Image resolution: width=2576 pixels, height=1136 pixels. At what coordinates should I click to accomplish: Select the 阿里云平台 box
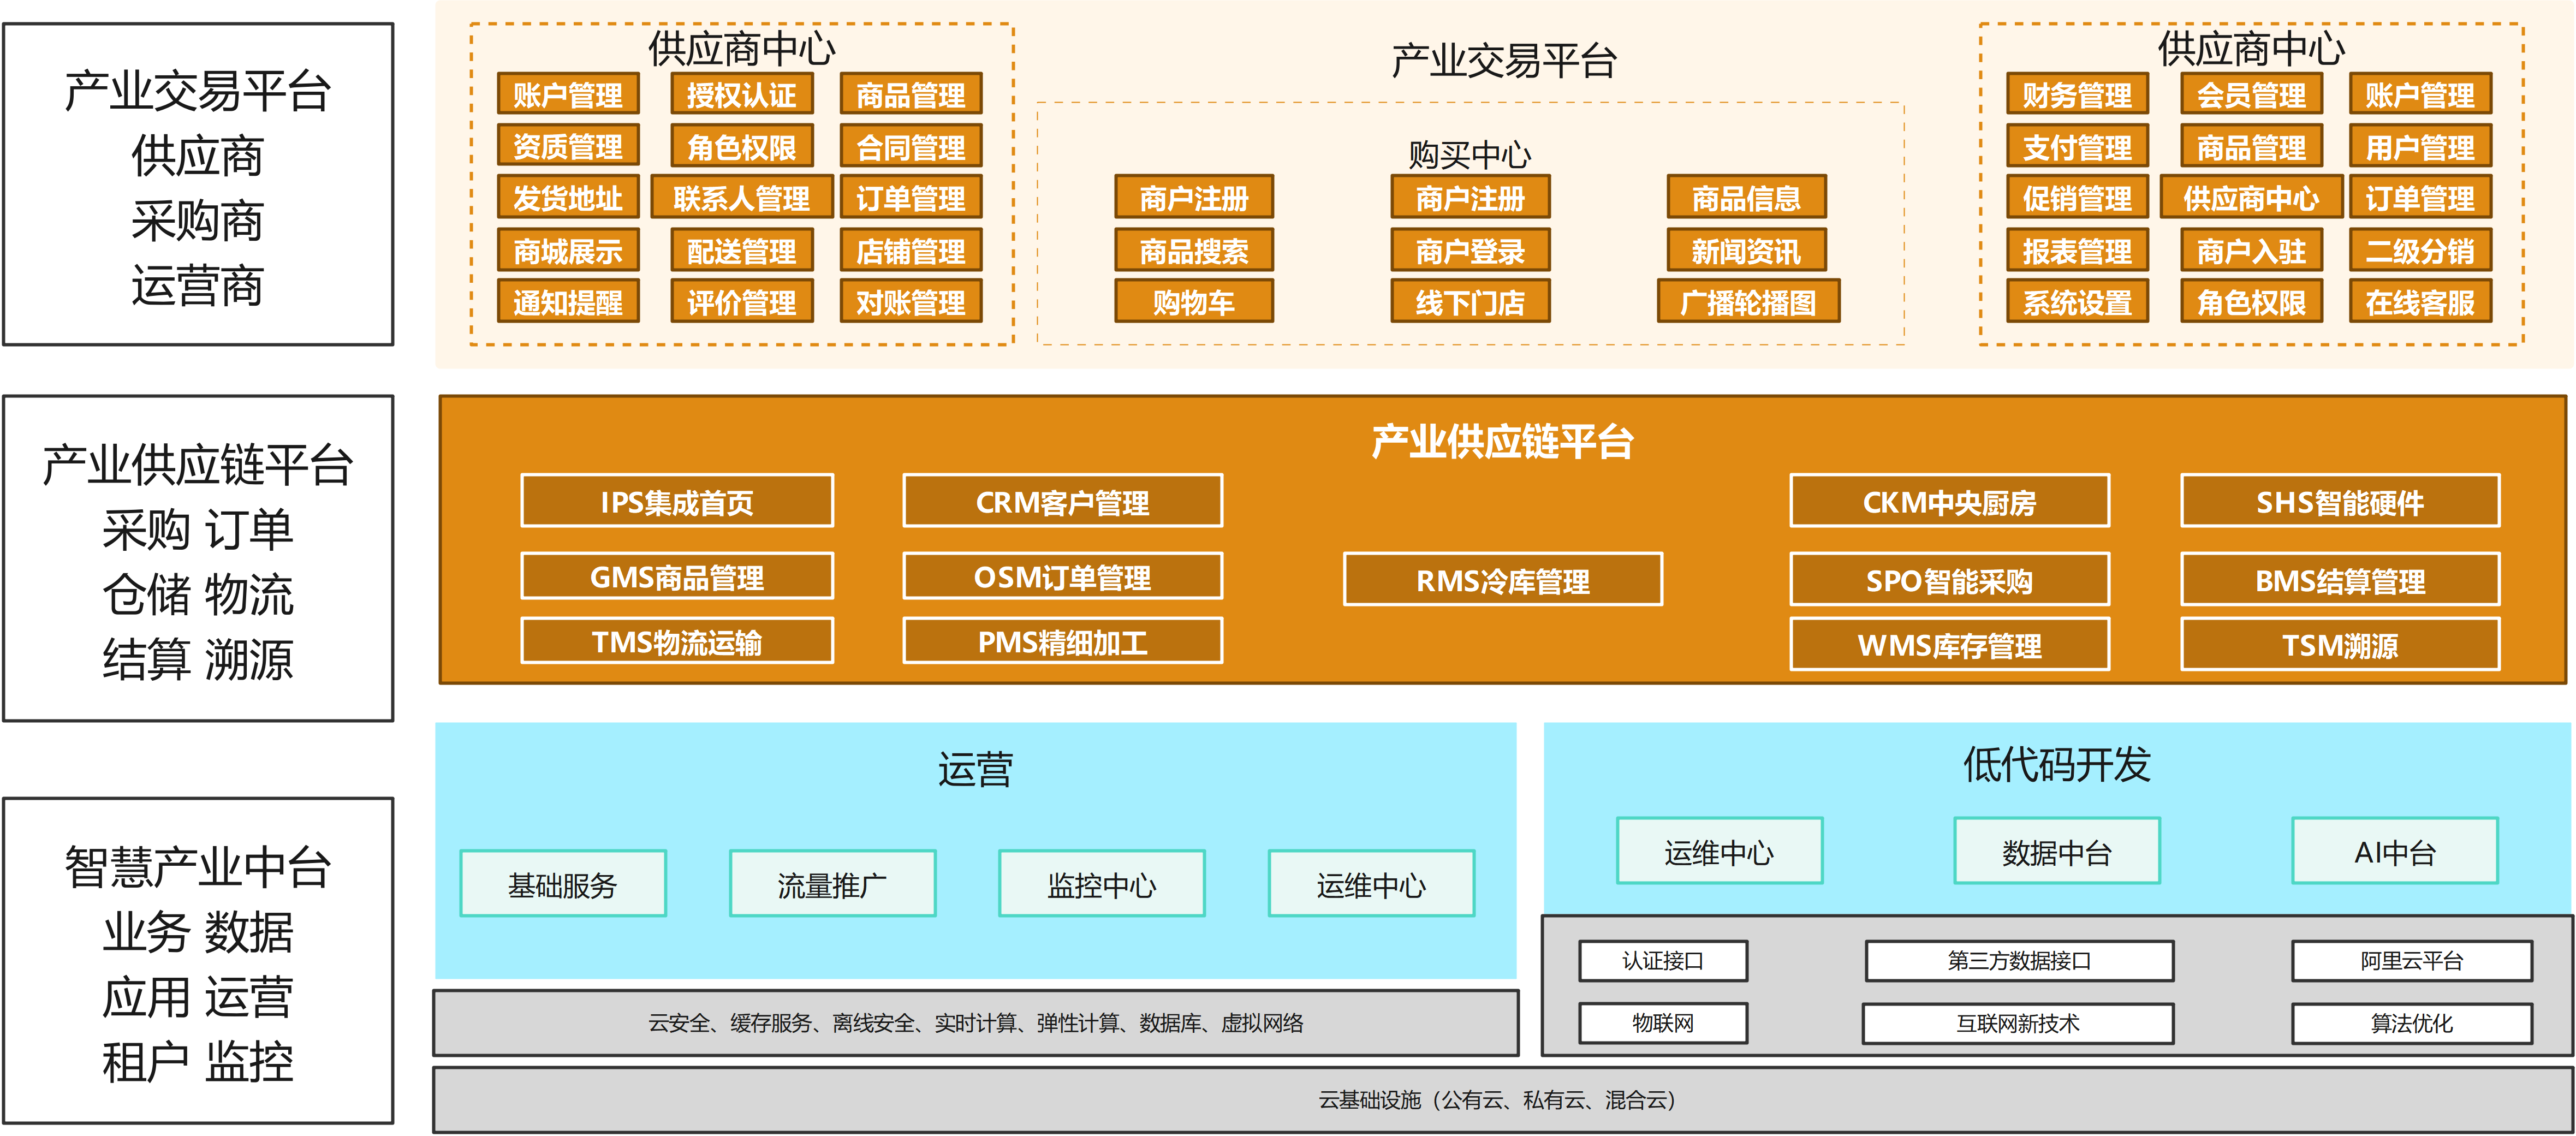pos(2412,961)
